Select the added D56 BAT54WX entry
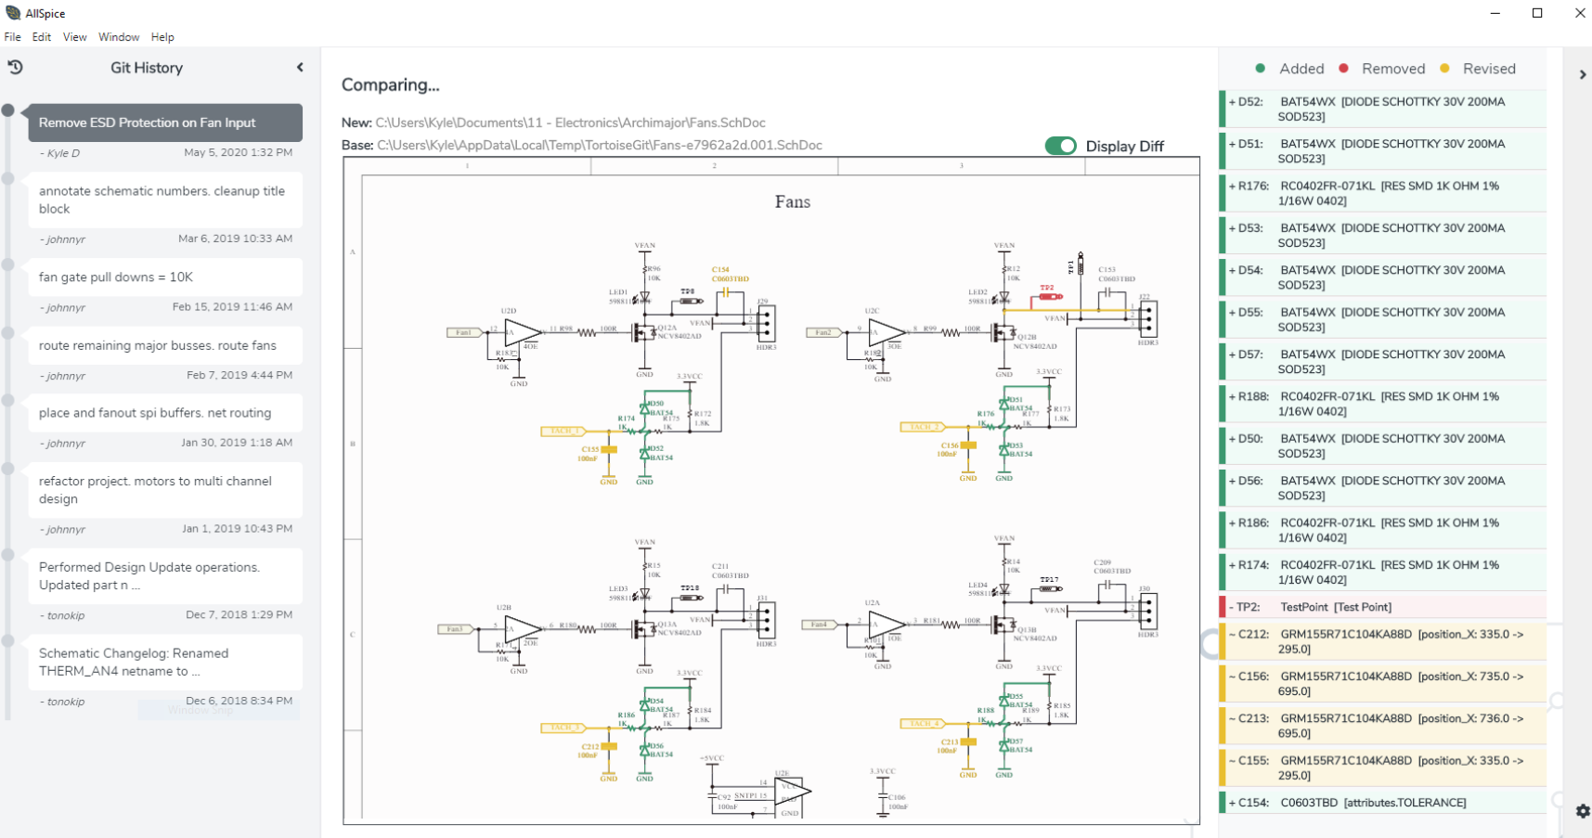Screen dimensions: 1592x838 [1383, 488]
